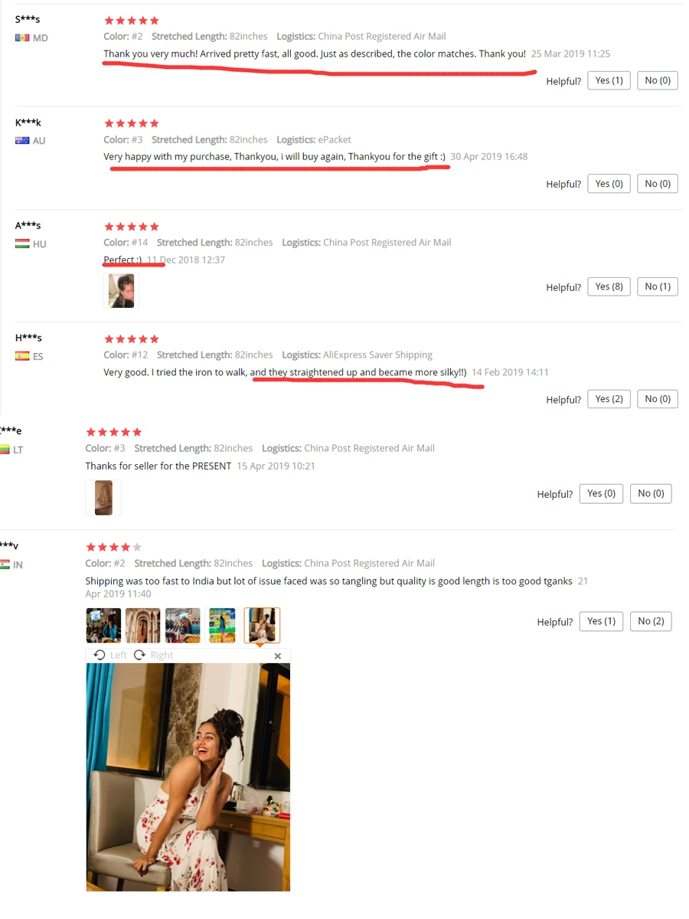Click the four-star rating on India review

tap(113, 547)
